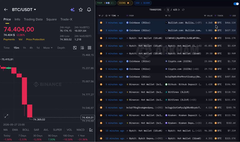Click the Bitkub icon in the 1.438 BTC row
Screen dimensions: 240x142
tap(166, 85)
